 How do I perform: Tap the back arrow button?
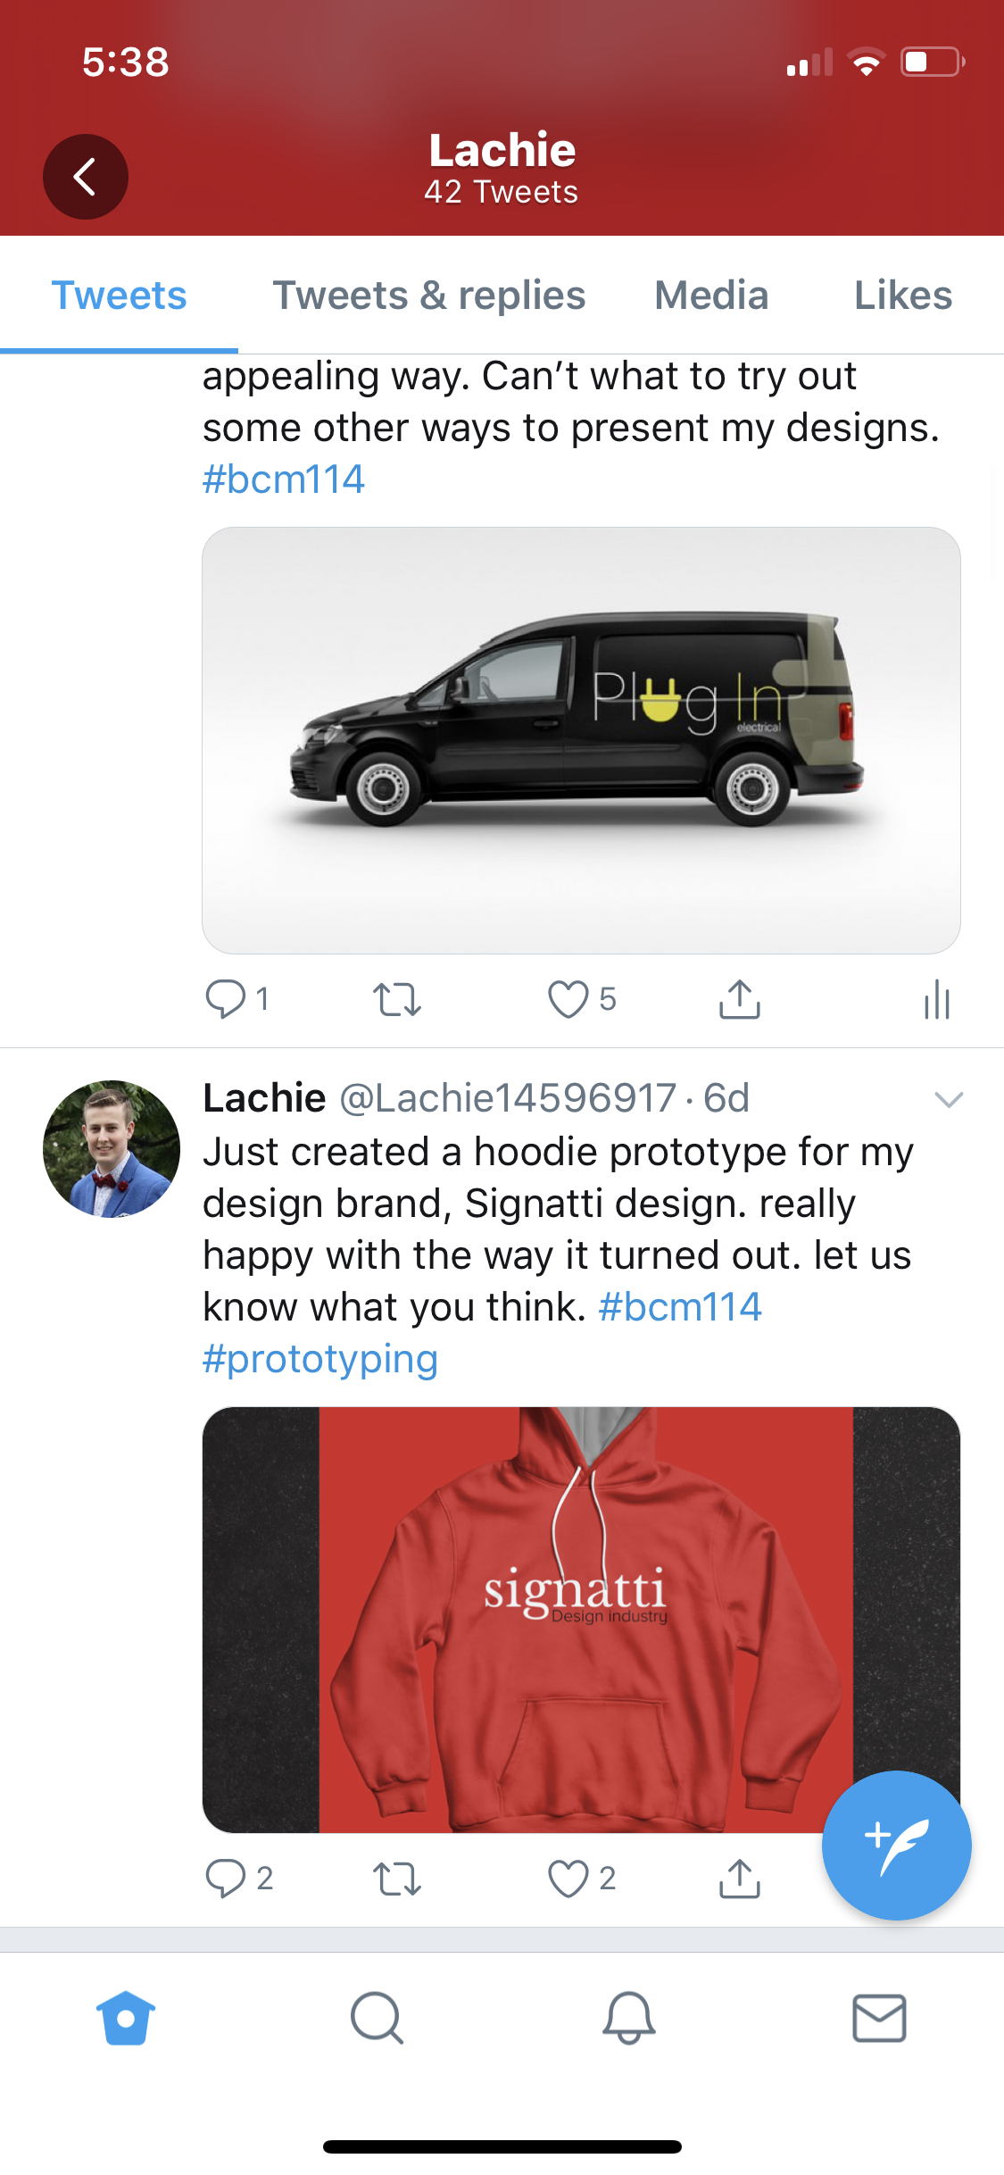pos(86,177)
